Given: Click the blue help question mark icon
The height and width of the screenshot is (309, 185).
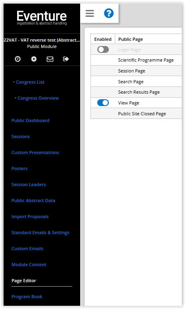Looking at the screenshot, I should tap(108, 13).
